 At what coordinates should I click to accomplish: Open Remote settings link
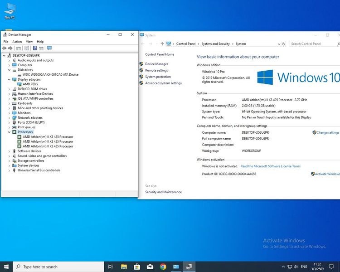pos(156,71)
